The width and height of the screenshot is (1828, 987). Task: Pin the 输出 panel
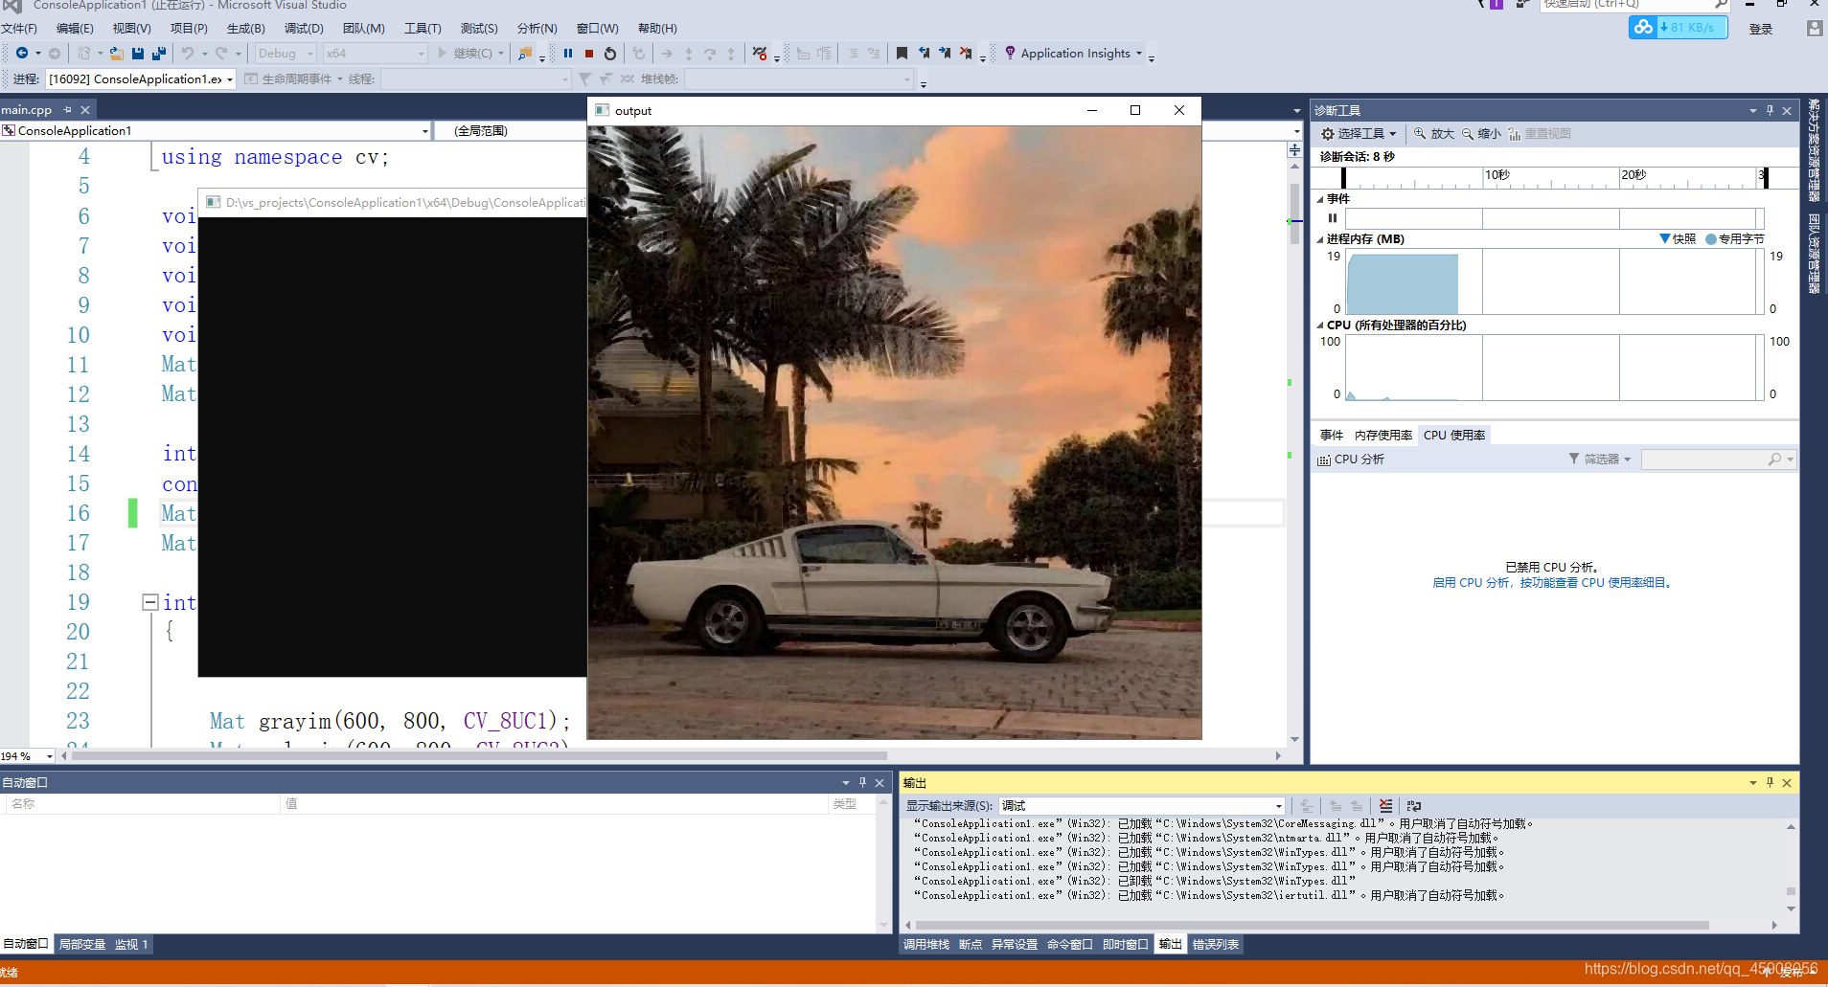[1770, 783]
